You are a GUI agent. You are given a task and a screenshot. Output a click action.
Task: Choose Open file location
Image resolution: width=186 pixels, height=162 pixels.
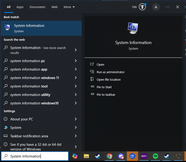tap(109, 79)
